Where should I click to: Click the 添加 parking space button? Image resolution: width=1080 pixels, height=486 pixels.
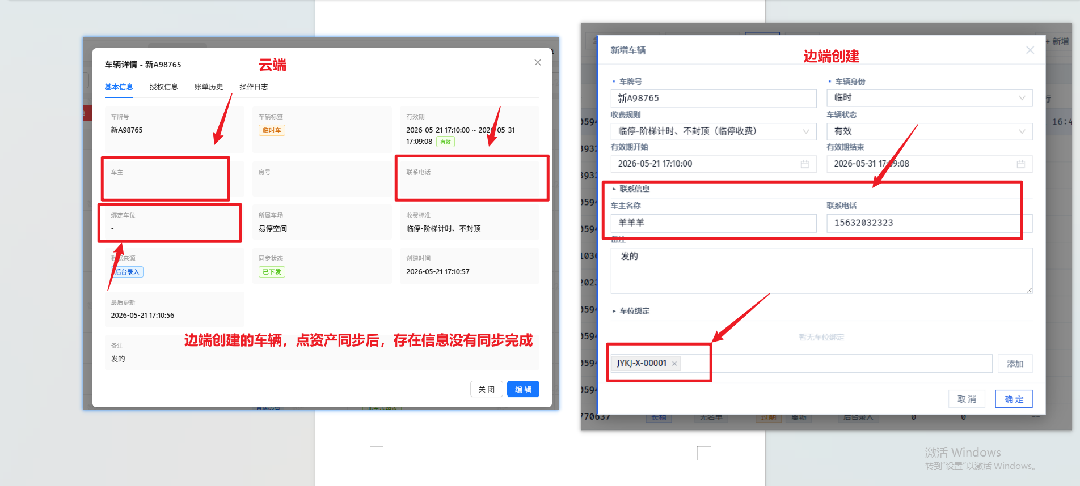[1015, 364]
